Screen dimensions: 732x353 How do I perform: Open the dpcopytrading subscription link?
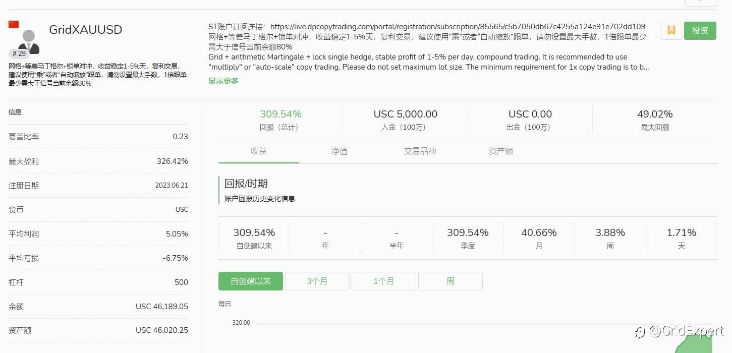(458, 27)
